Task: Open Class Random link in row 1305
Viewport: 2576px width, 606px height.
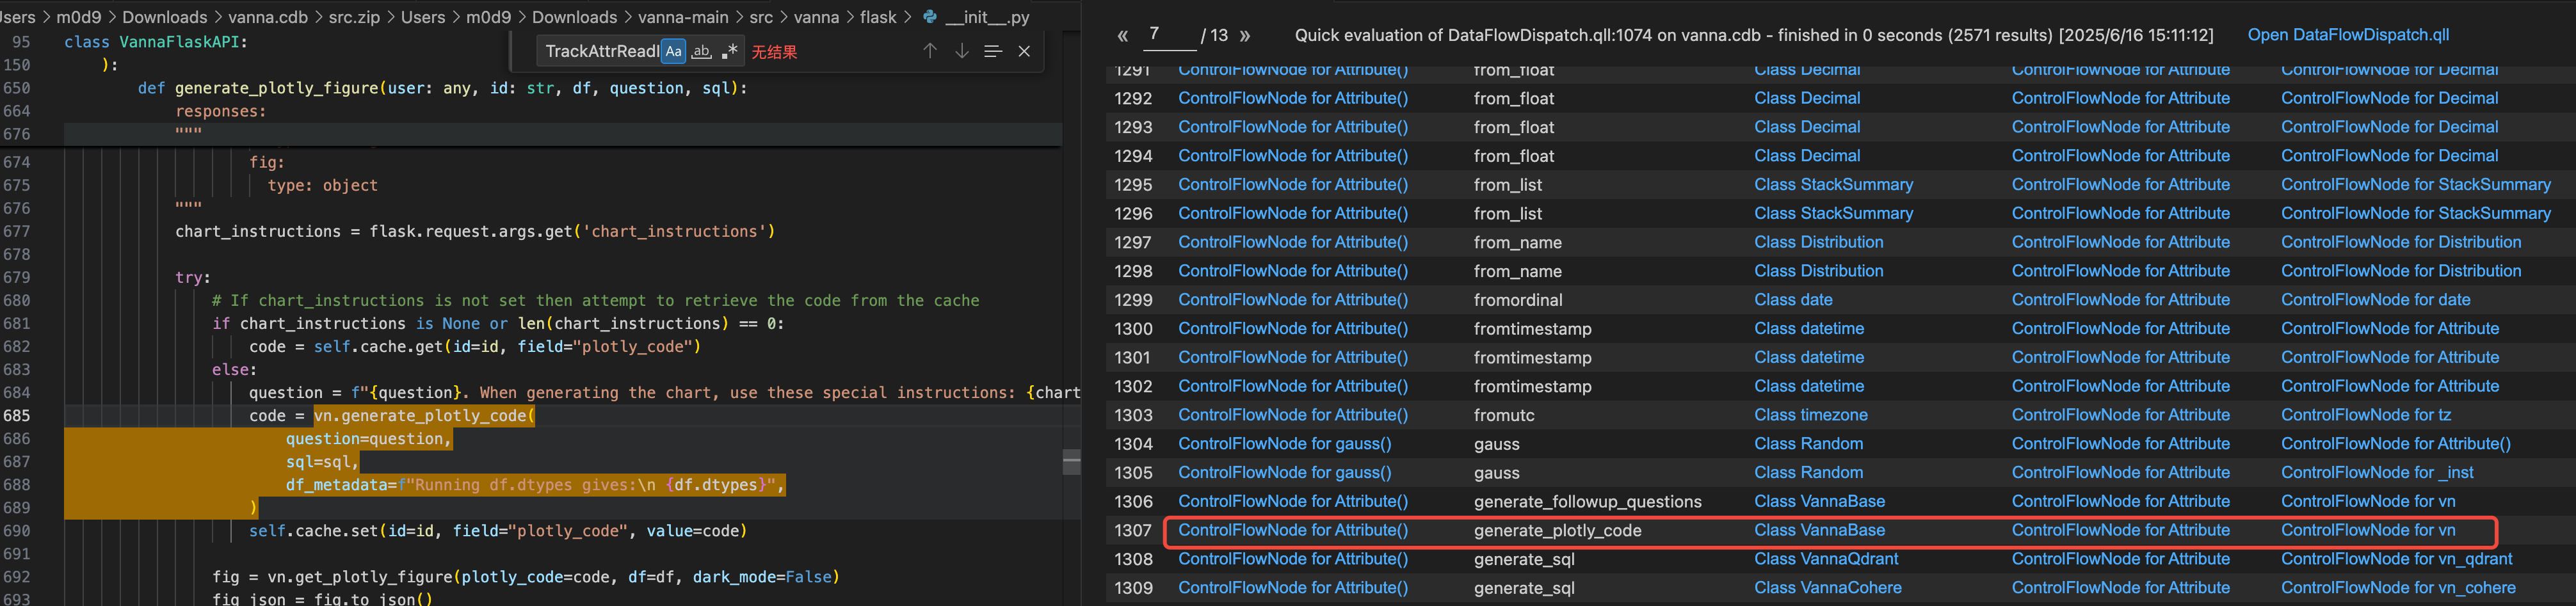Action: (1808, 472)
